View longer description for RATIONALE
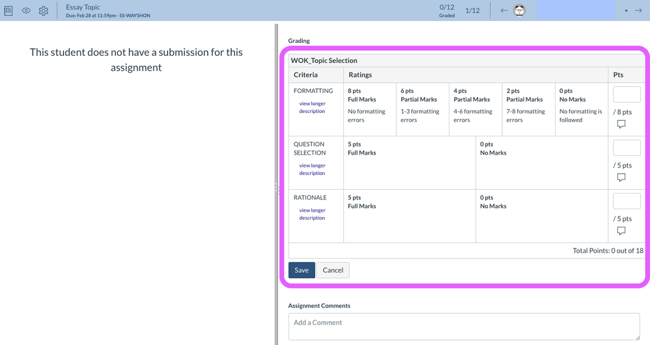Image resolution: width=650 pixels, height=345 pixels. (x=312, y=214)
